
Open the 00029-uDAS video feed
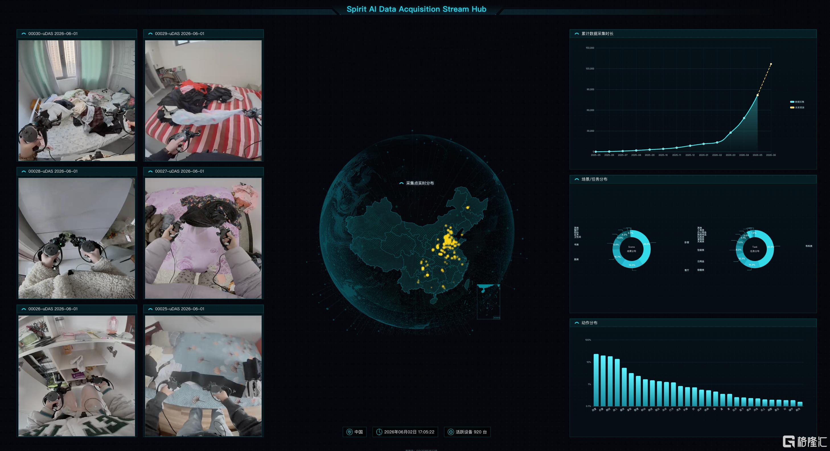click(x=203, y=100)
